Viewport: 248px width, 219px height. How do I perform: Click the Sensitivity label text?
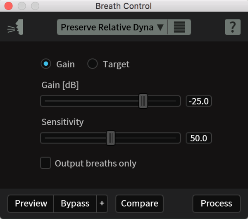pyautogui.click(x=62, y=122)
